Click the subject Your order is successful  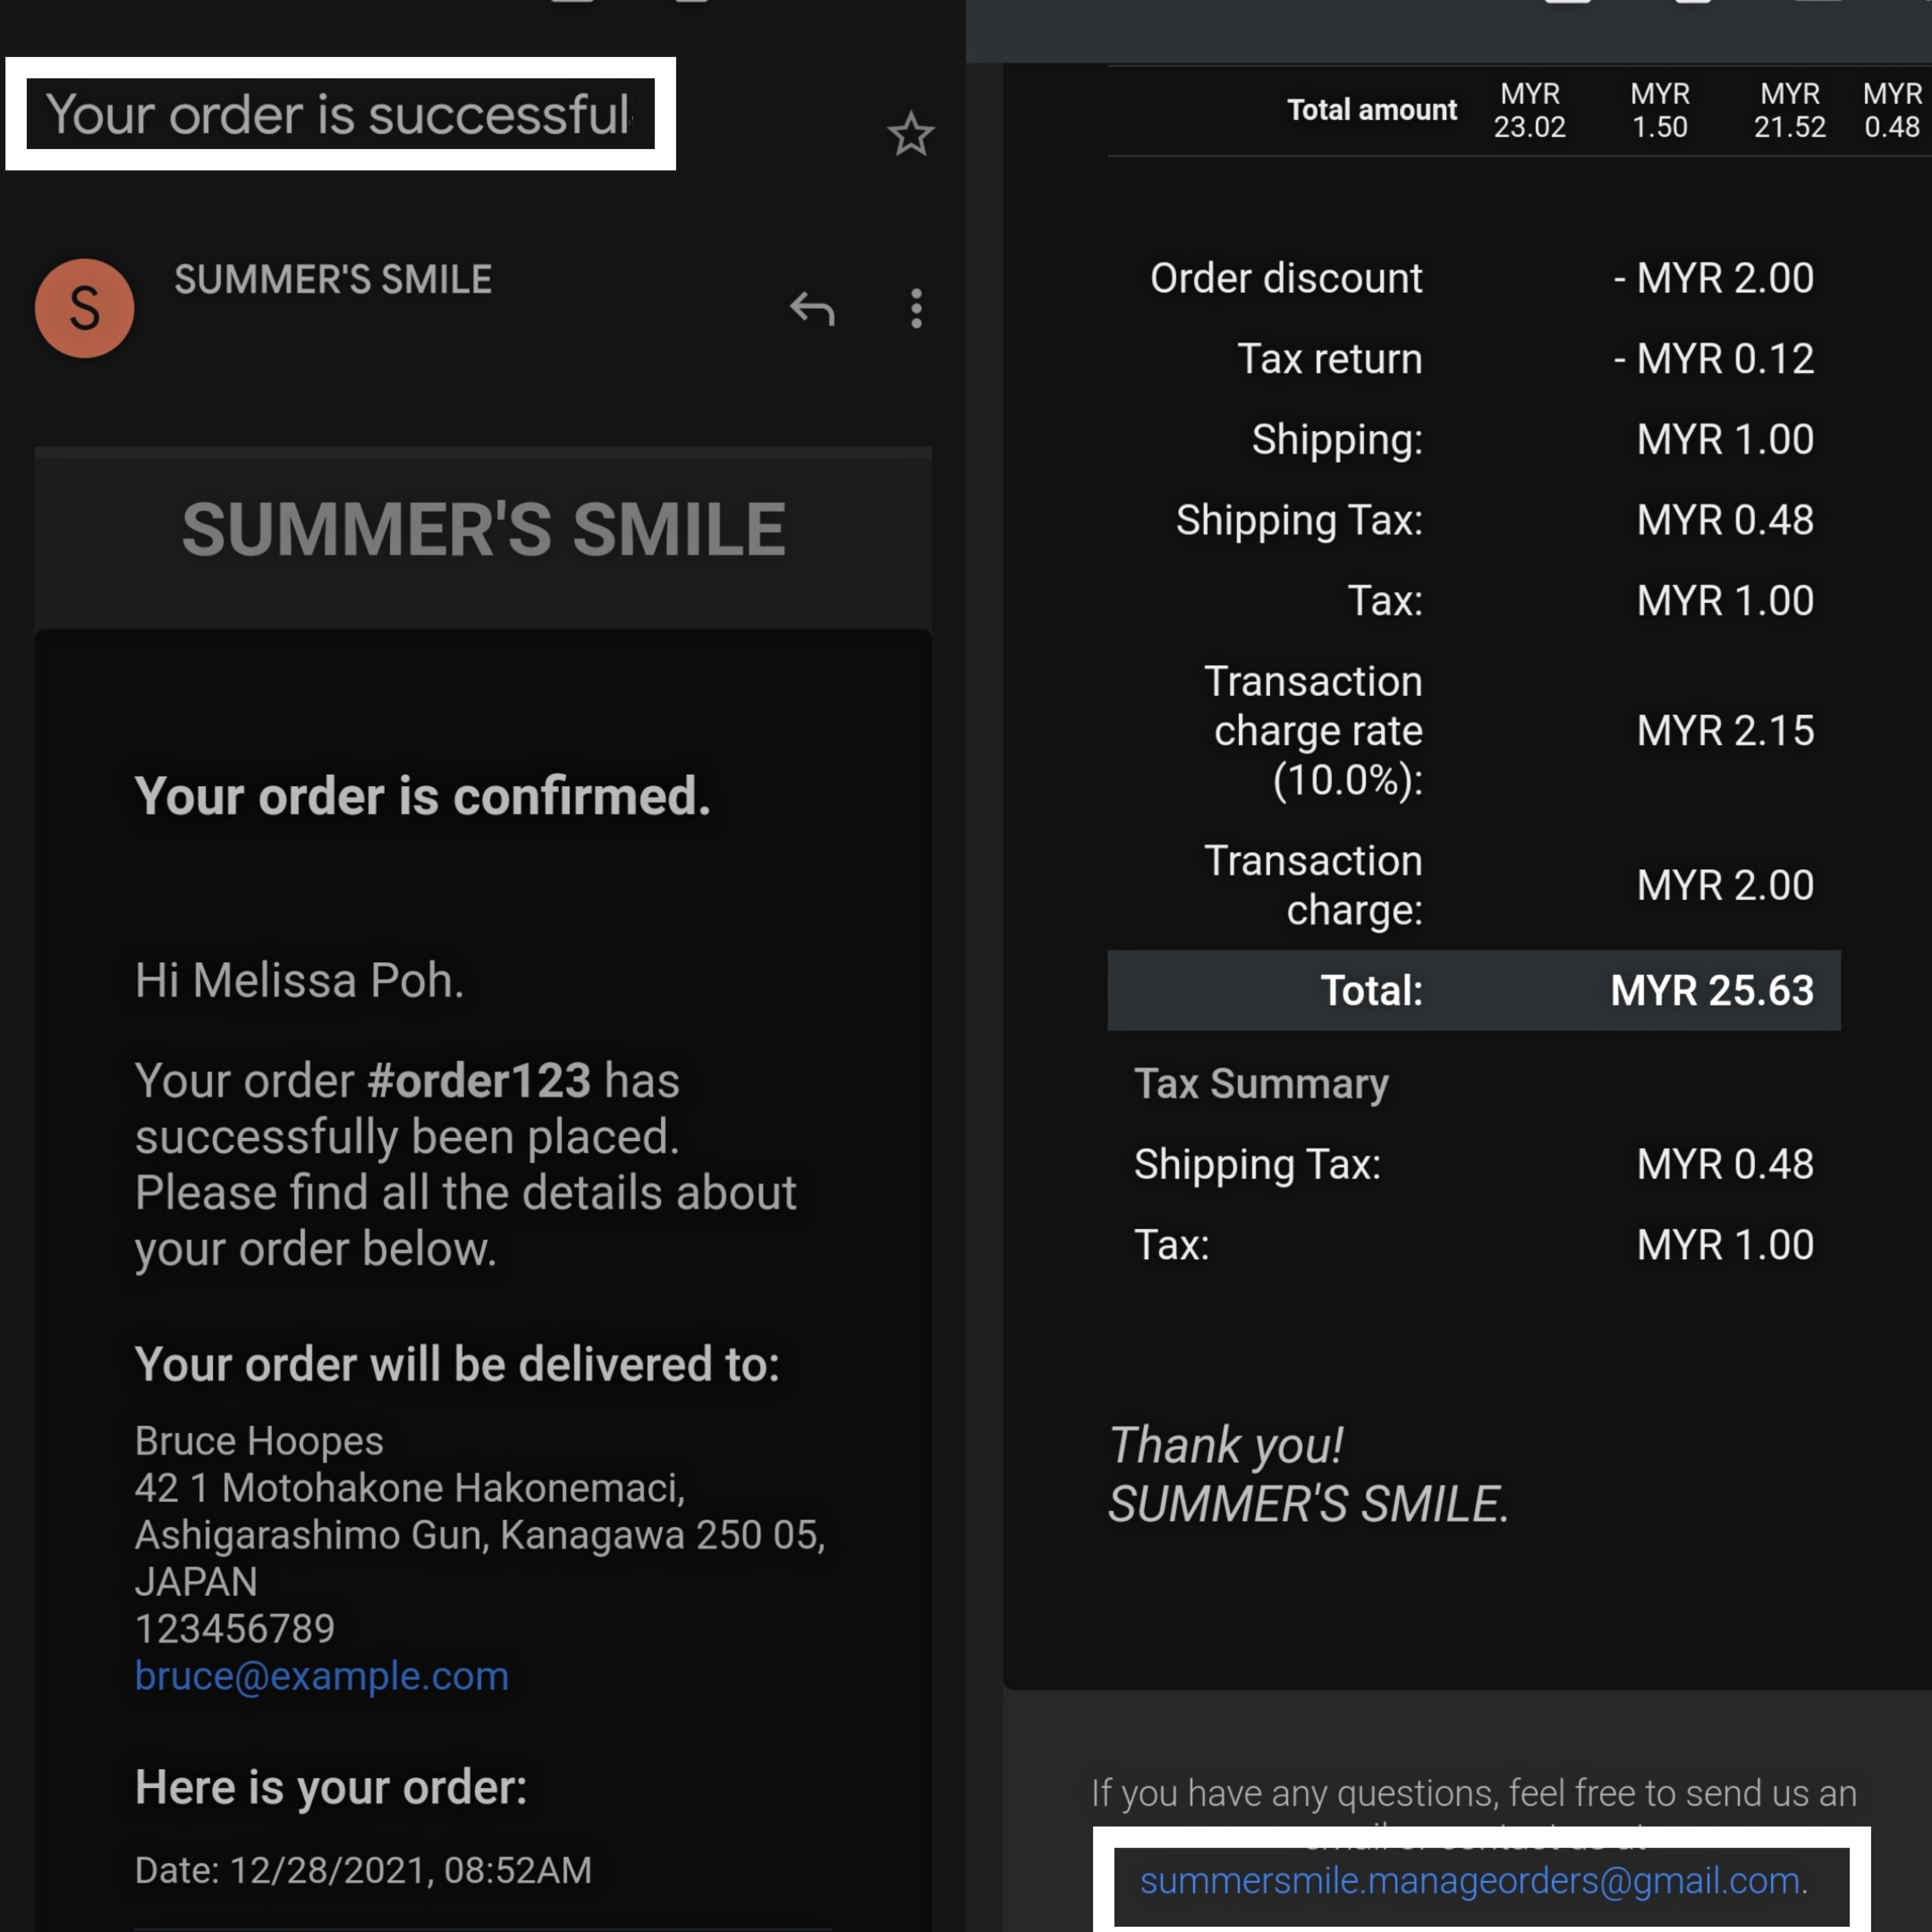[339, 114]
